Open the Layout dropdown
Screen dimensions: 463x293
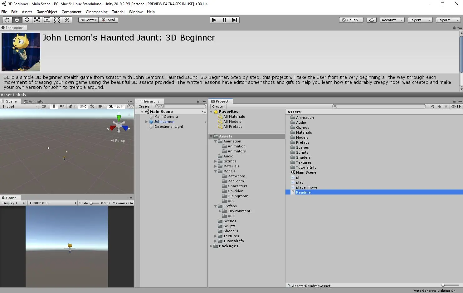tap(448, 20)
